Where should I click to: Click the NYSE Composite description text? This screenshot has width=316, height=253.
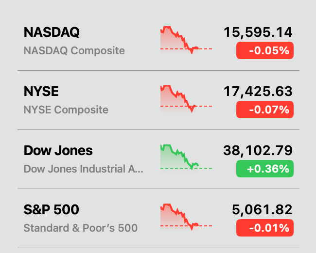[x=66, y=110]
